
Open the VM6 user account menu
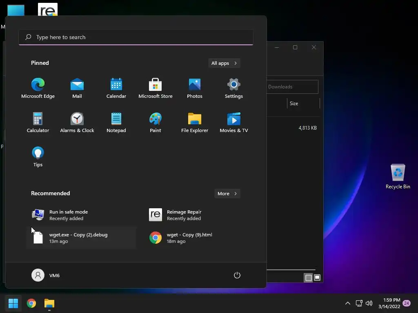point(46,275)
